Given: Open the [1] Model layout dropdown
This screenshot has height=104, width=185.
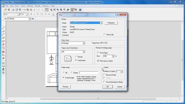Looking at the screenshot, I should tap(29, 19).
